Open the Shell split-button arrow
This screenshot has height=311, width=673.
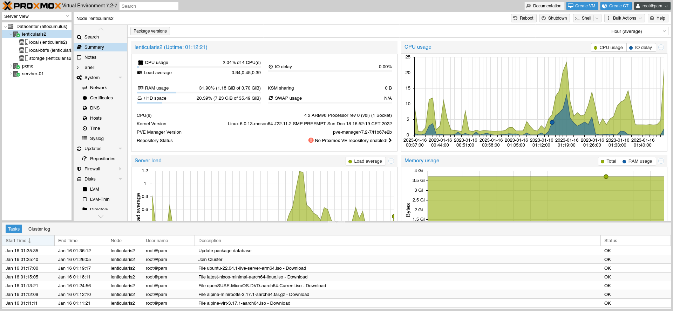tap(597, 18)
